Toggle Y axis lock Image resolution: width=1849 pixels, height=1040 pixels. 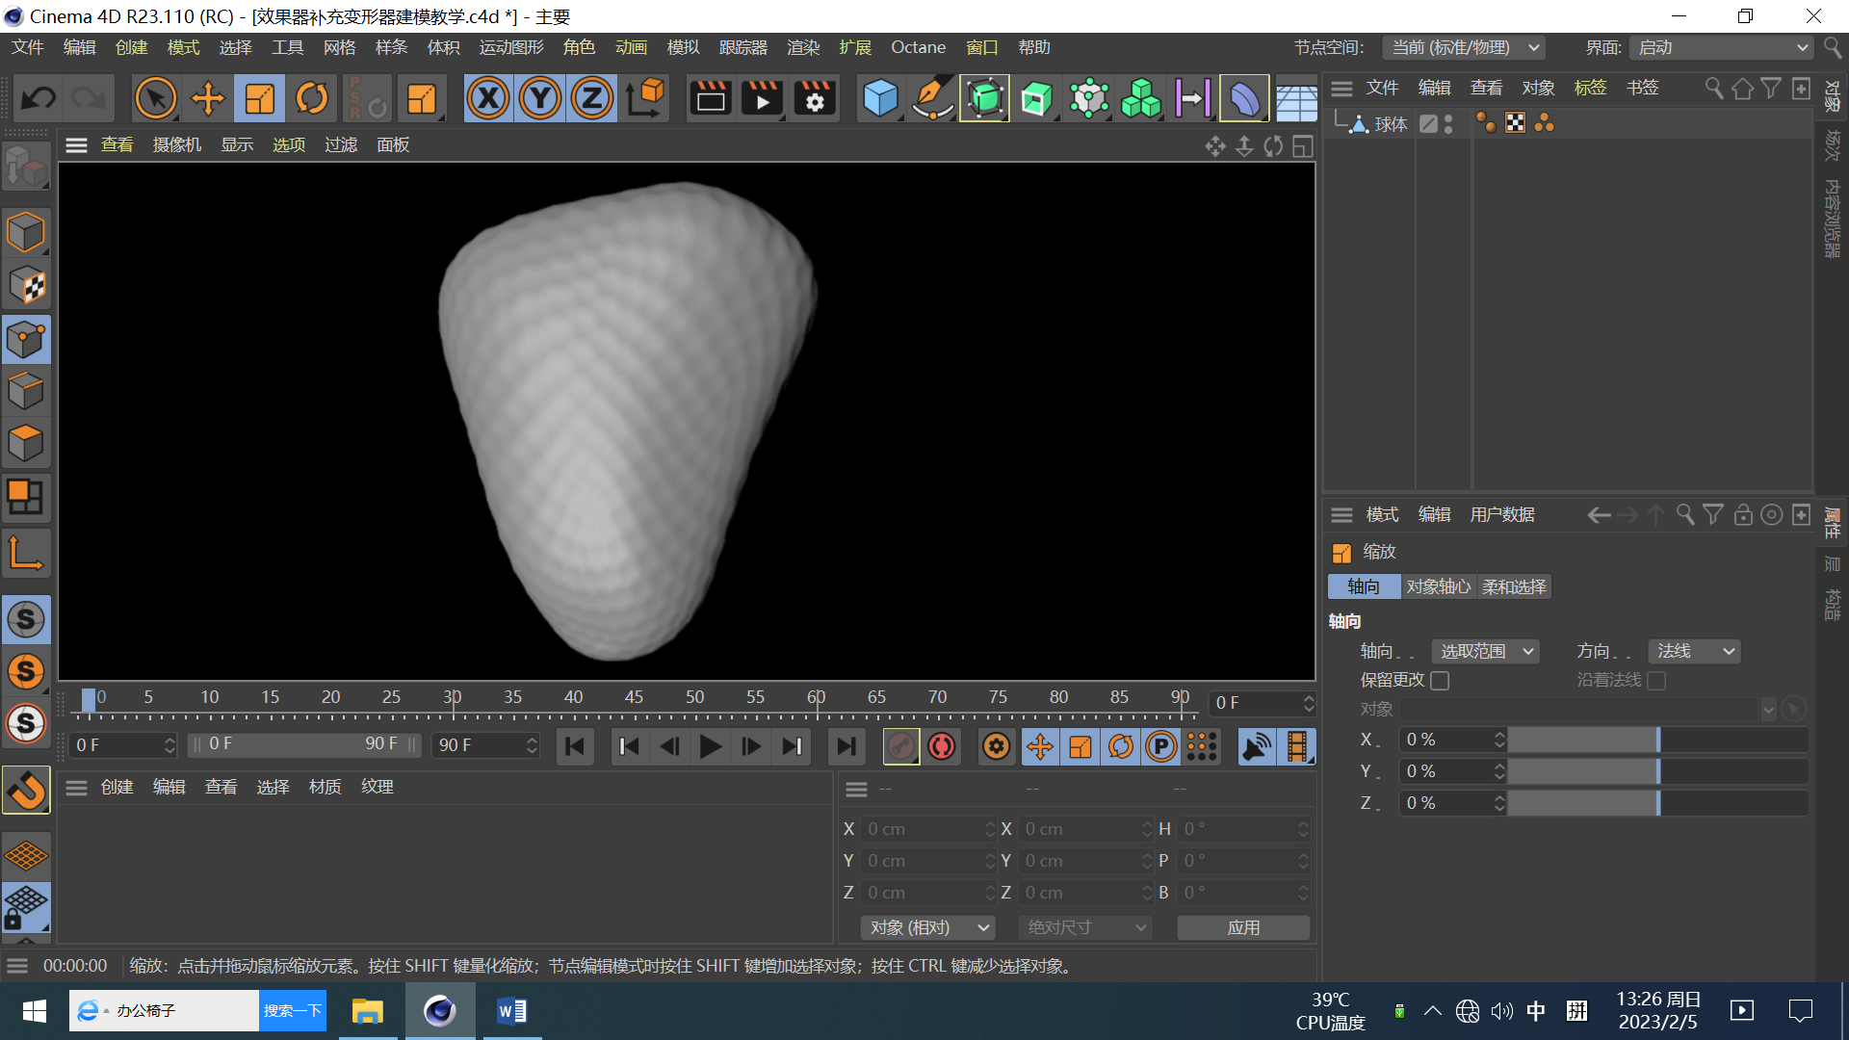(540, 98)
